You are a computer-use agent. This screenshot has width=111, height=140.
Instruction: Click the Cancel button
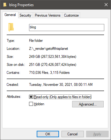point(72,134)
